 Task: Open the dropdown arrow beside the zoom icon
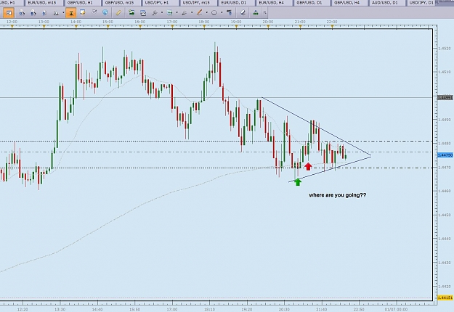(x=63, y=13)
